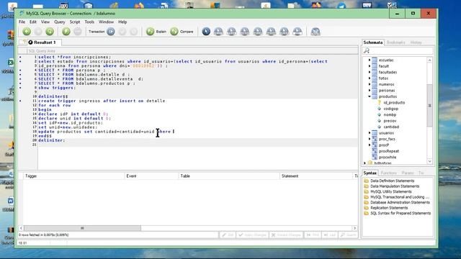Expand the escuelas table node
Image resolution: width=461 pixels, height=259 pixels.
(370, 60)
